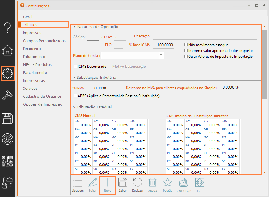Viewport: 269px width, 197px height.
Task: Open the Impressos settings tab
Action: point(32,33)
